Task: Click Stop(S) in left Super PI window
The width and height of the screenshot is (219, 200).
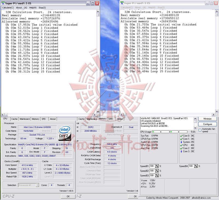Action: click(42, 8)
